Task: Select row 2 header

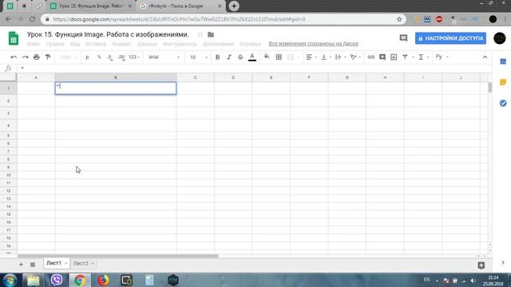Action: (8, 101)
